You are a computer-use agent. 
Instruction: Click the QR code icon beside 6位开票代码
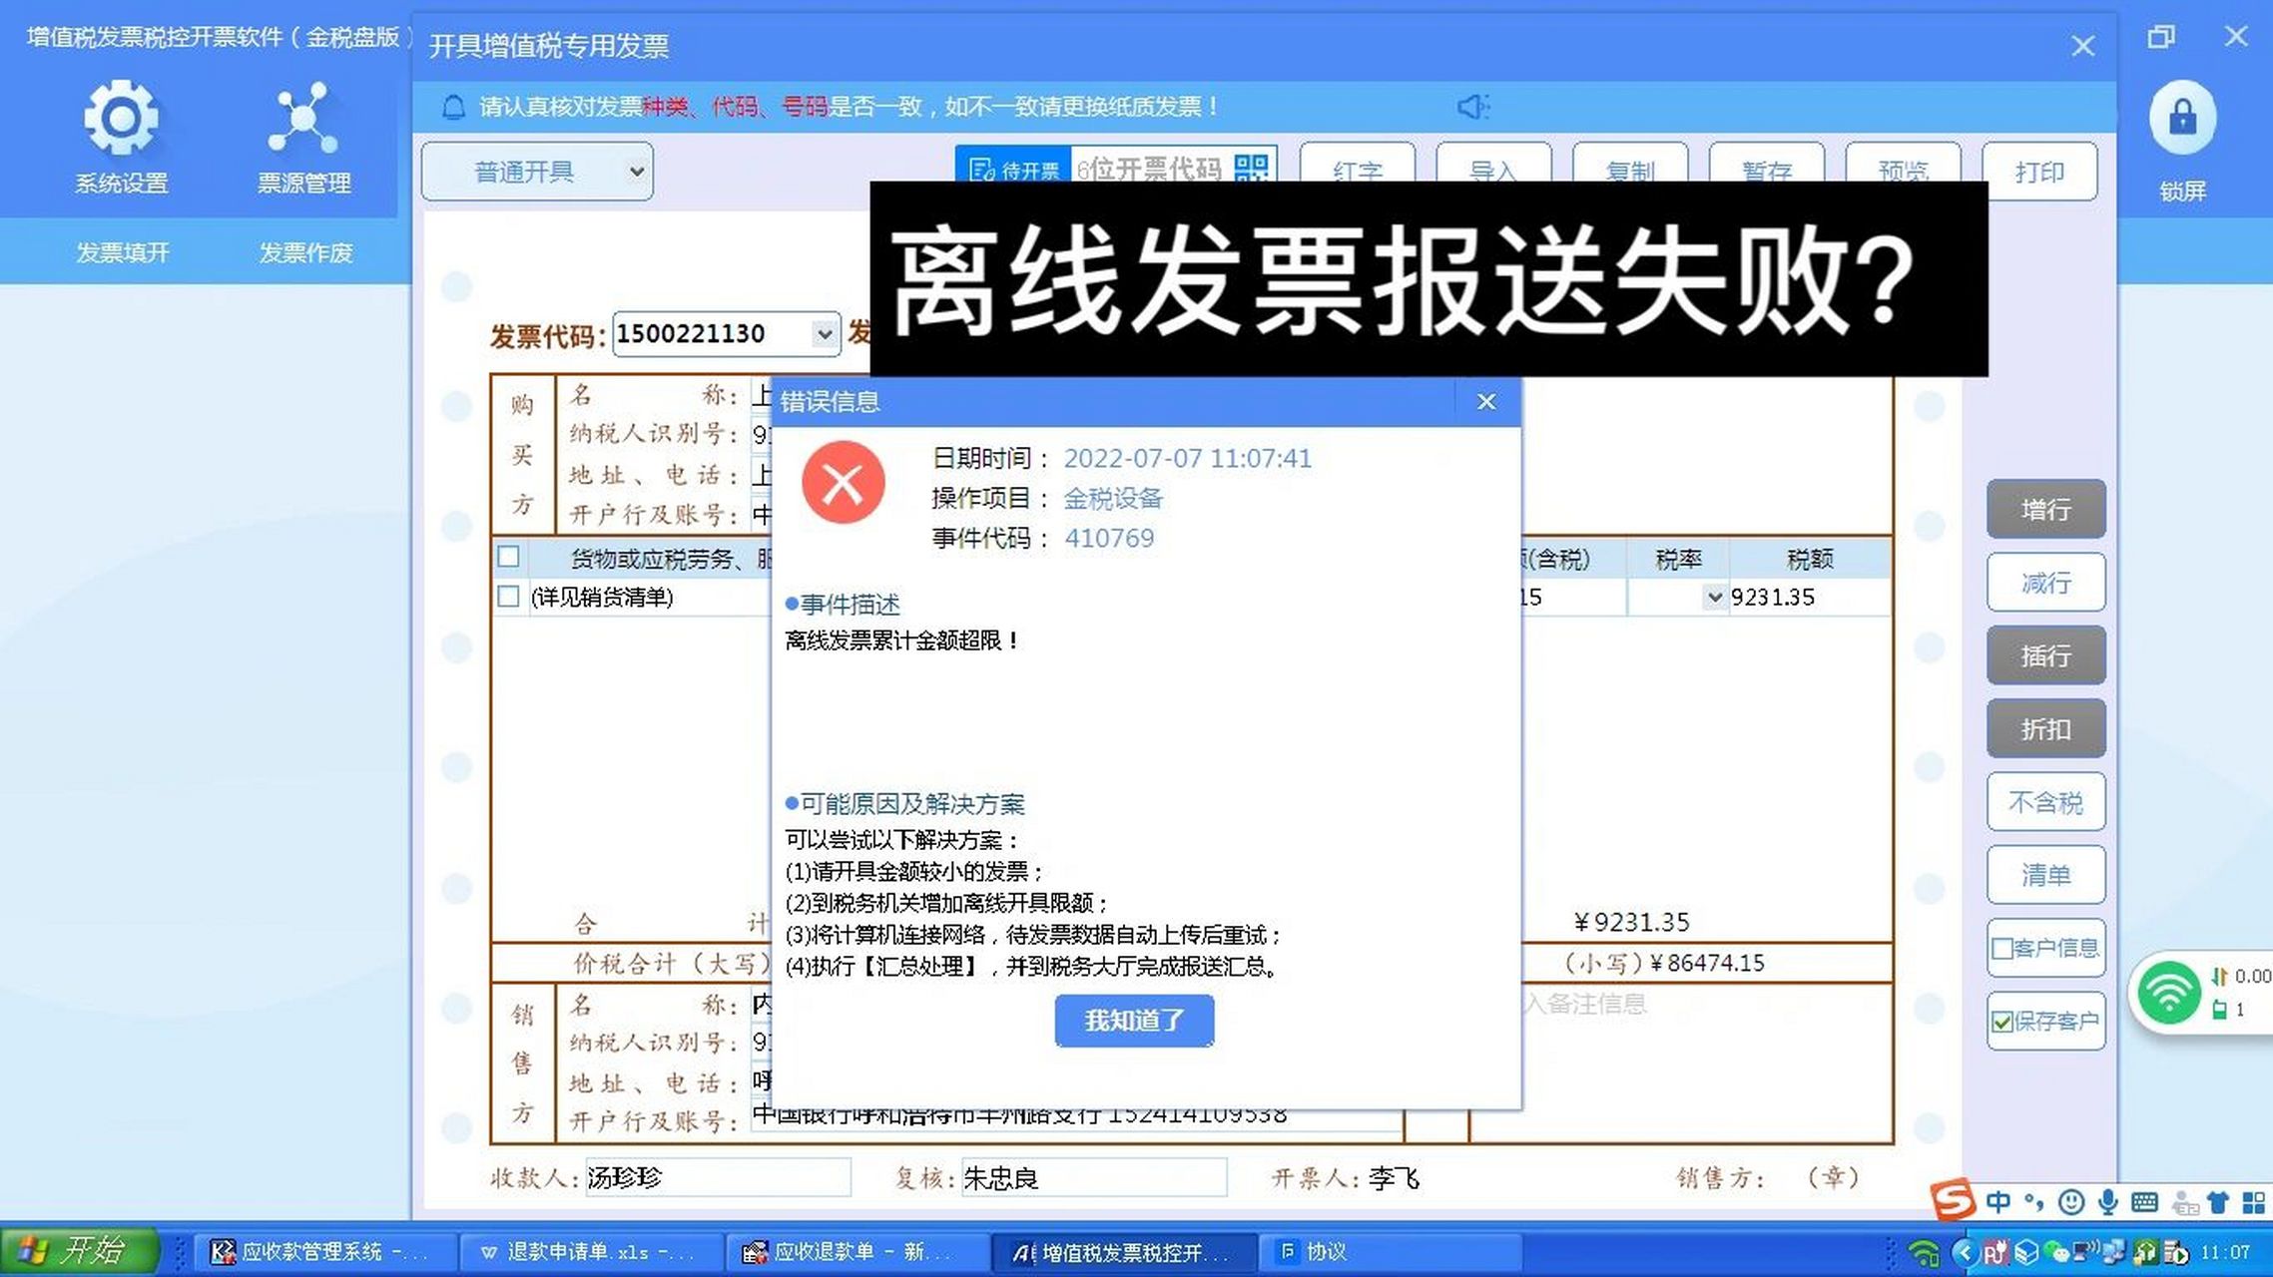[1255, 169]
